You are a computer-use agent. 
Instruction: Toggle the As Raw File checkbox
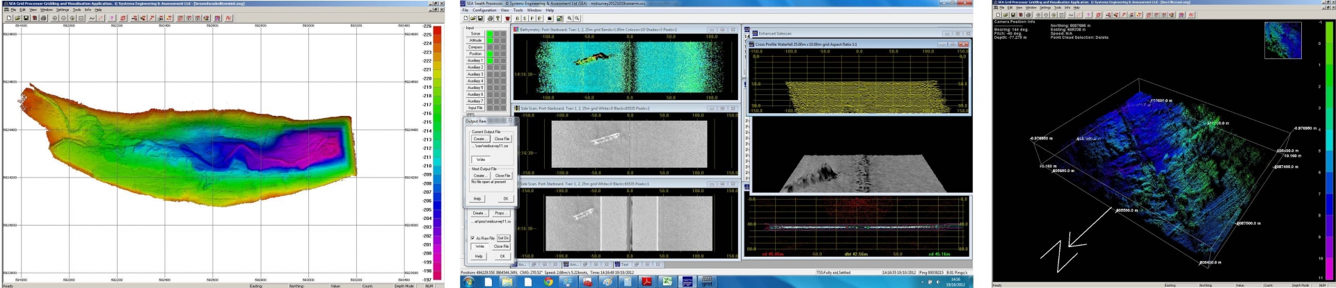[472, 238]
